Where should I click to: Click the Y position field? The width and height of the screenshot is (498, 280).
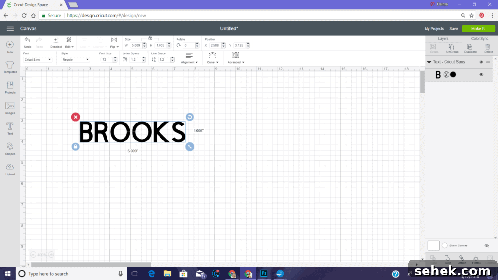pos(239,45)
